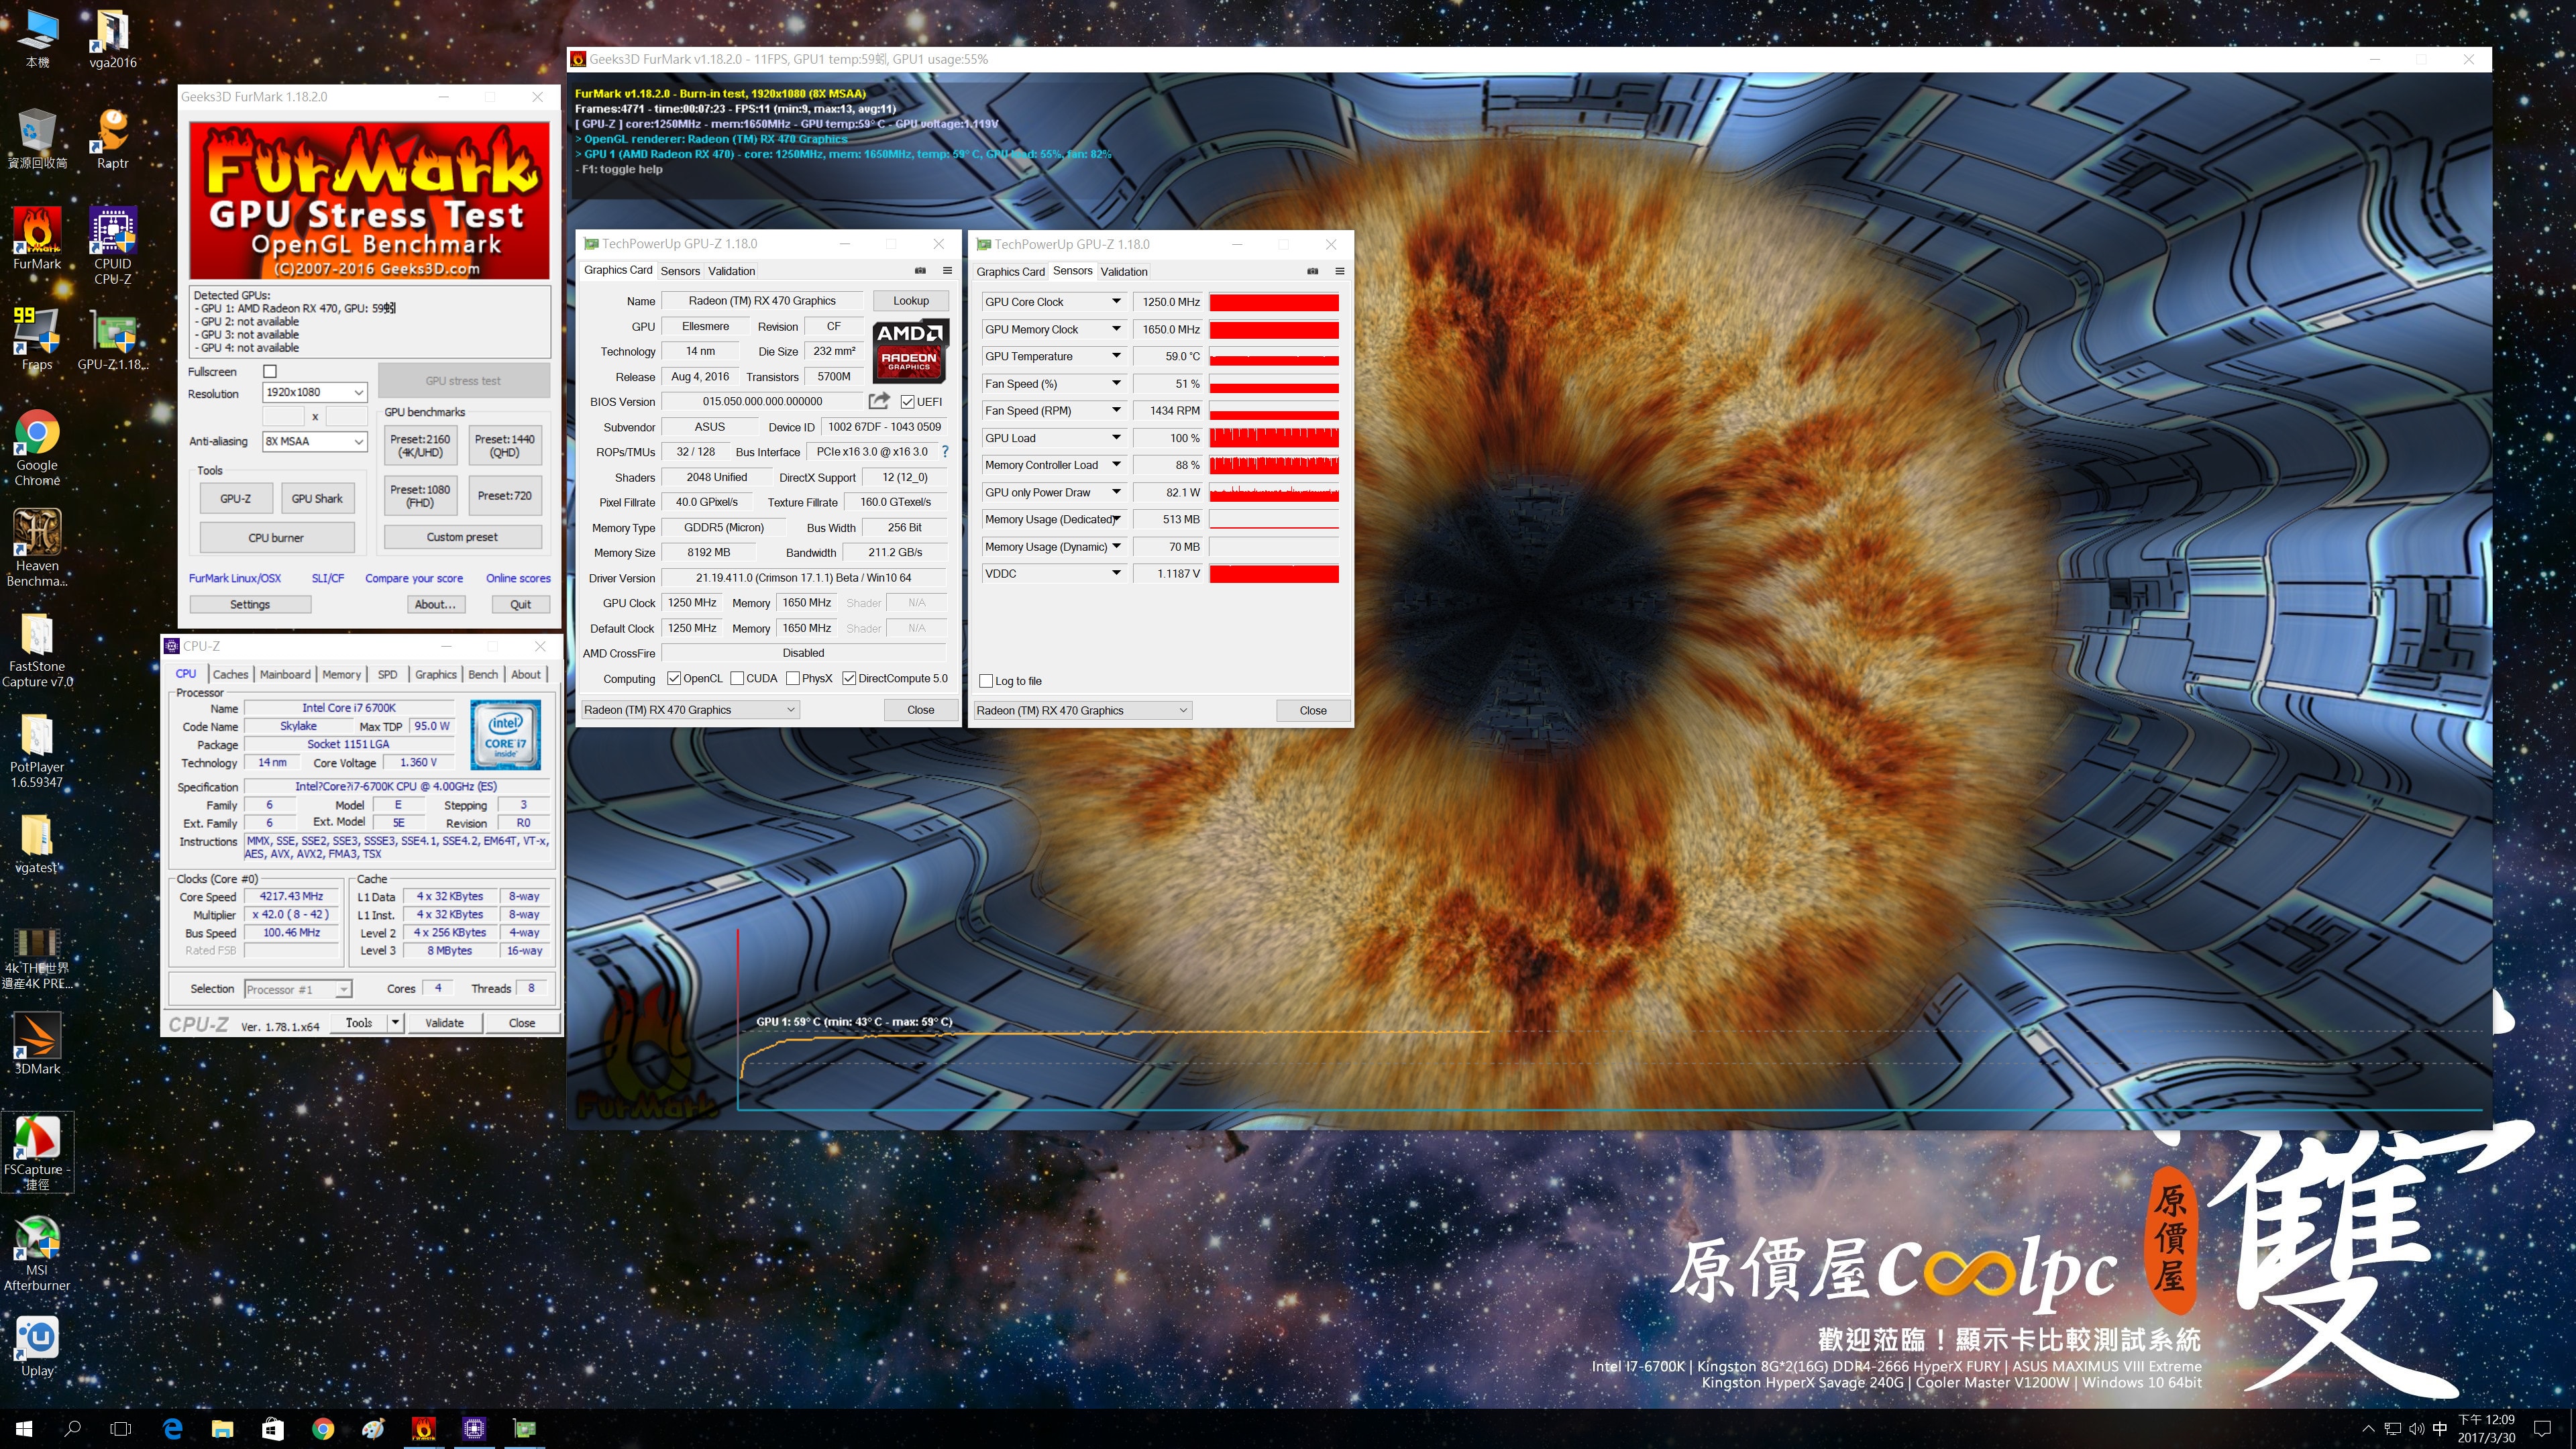Click camera icon in GPU-Z Sensors window
This screenshot has height=1449, width=2576.
1312,271
